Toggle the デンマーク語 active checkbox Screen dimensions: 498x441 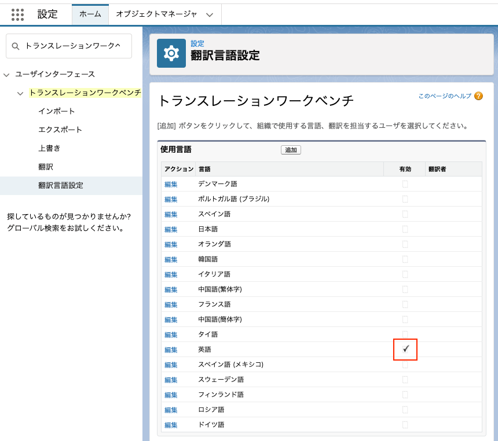(x=405, y=184)
